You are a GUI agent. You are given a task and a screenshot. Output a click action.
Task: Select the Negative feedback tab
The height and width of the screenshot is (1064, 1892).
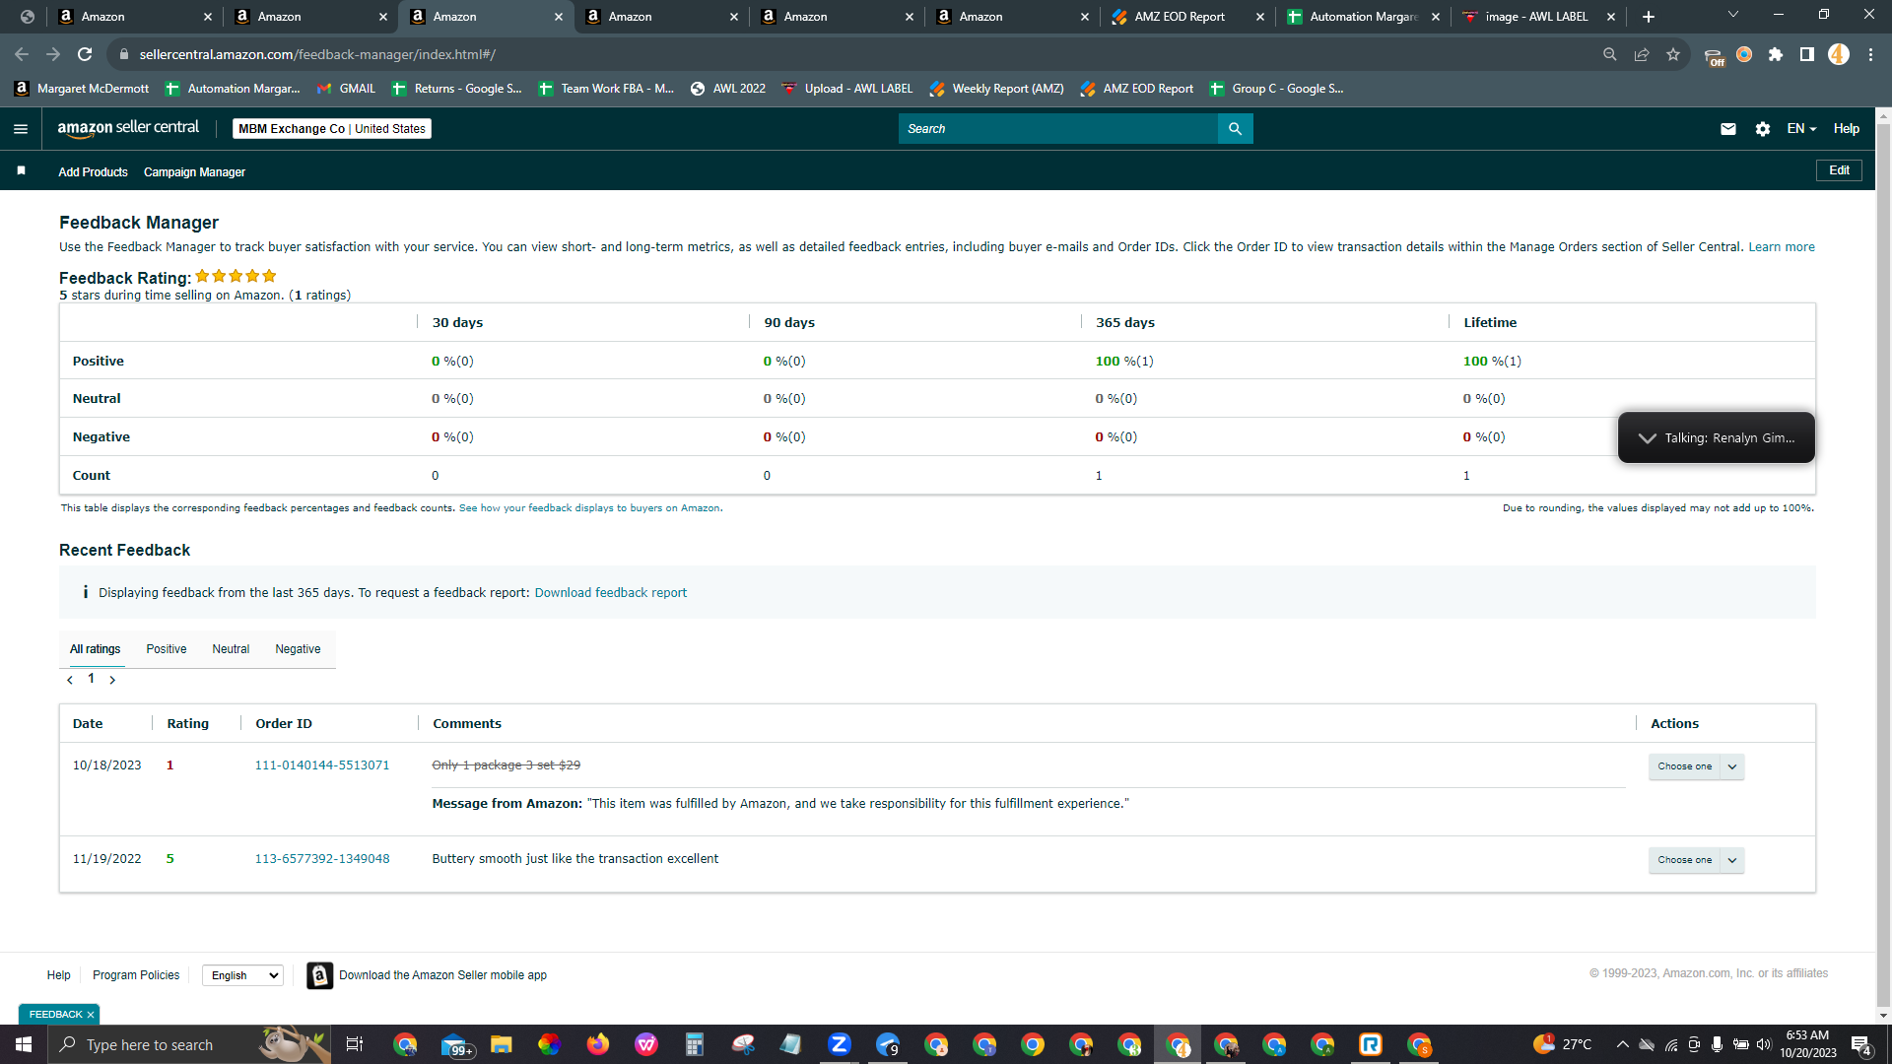tap(298, 649)
